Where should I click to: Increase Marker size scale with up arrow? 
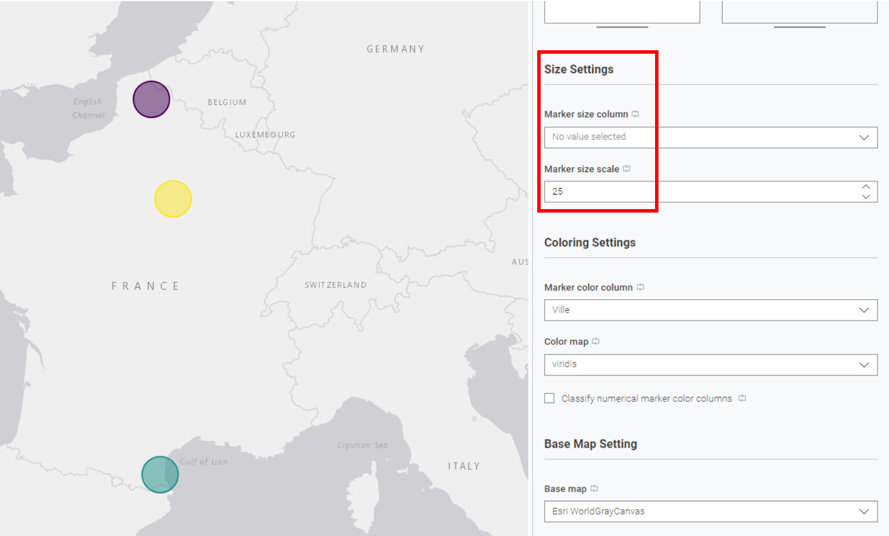pos(865,187)
